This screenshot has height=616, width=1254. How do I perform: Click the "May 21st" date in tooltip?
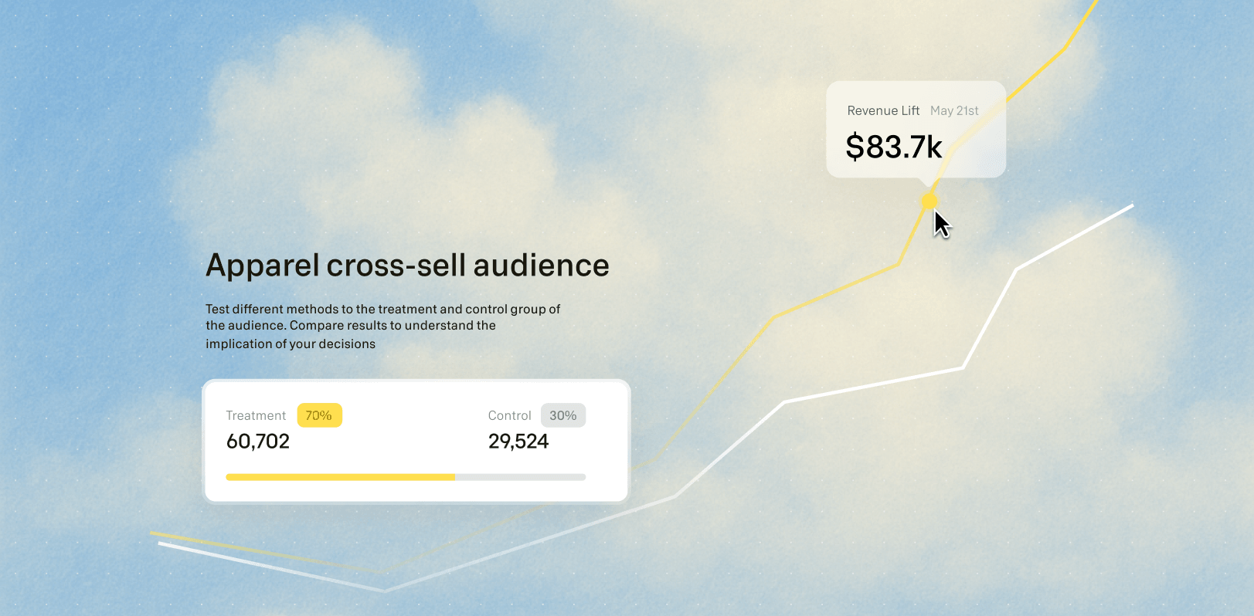[954, 110]
